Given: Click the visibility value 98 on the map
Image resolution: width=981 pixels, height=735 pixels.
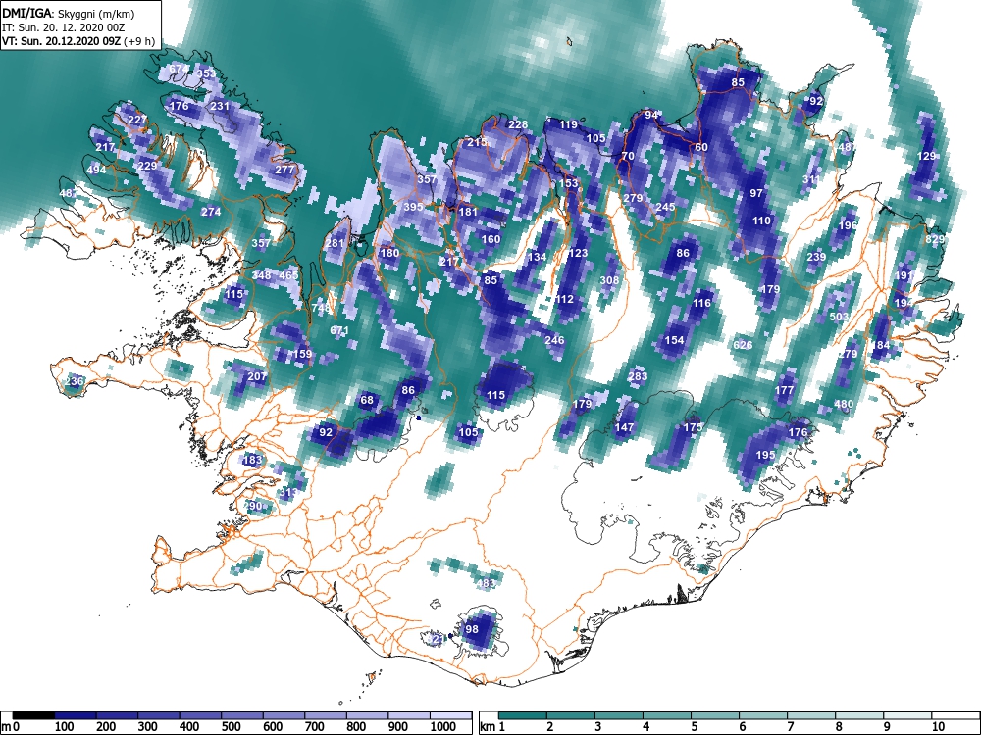Looking at the screenshot, I should [x=472, y=629].
